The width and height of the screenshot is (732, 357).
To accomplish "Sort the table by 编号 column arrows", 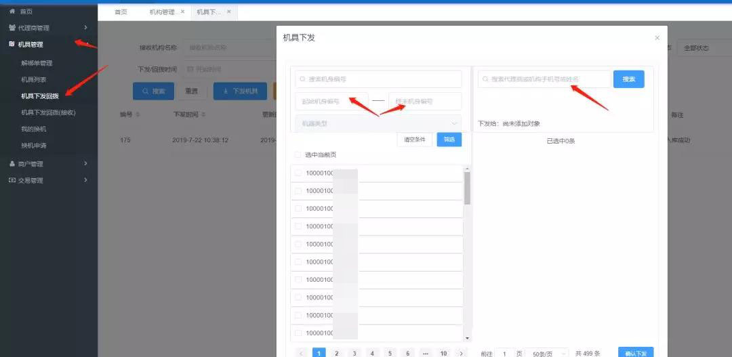I will pyautogui.click(x=138, y=114).
